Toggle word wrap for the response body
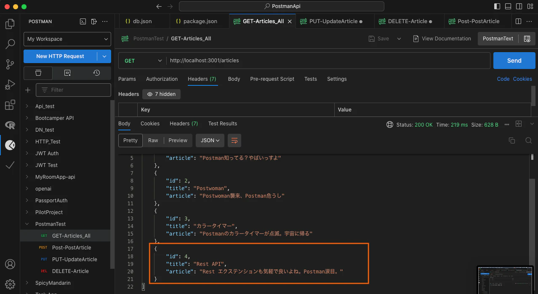This screenshot has height=294, width=538. pyautogui.click(x=234, y=140)
